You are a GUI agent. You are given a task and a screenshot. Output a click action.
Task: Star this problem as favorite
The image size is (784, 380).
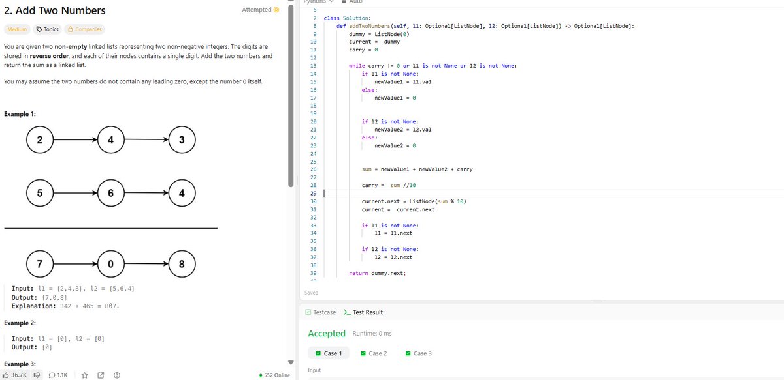click(x=85, y=375)
